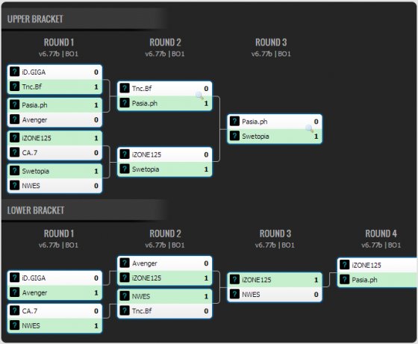Click Lower Bracket Round 4 heading
This screenshot has height=344, width=418.
[x=381, y=234]
